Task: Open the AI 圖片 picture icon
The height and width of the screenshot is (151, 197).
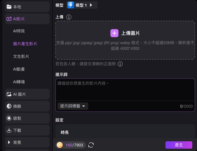Action: click(x=9, y=94)
